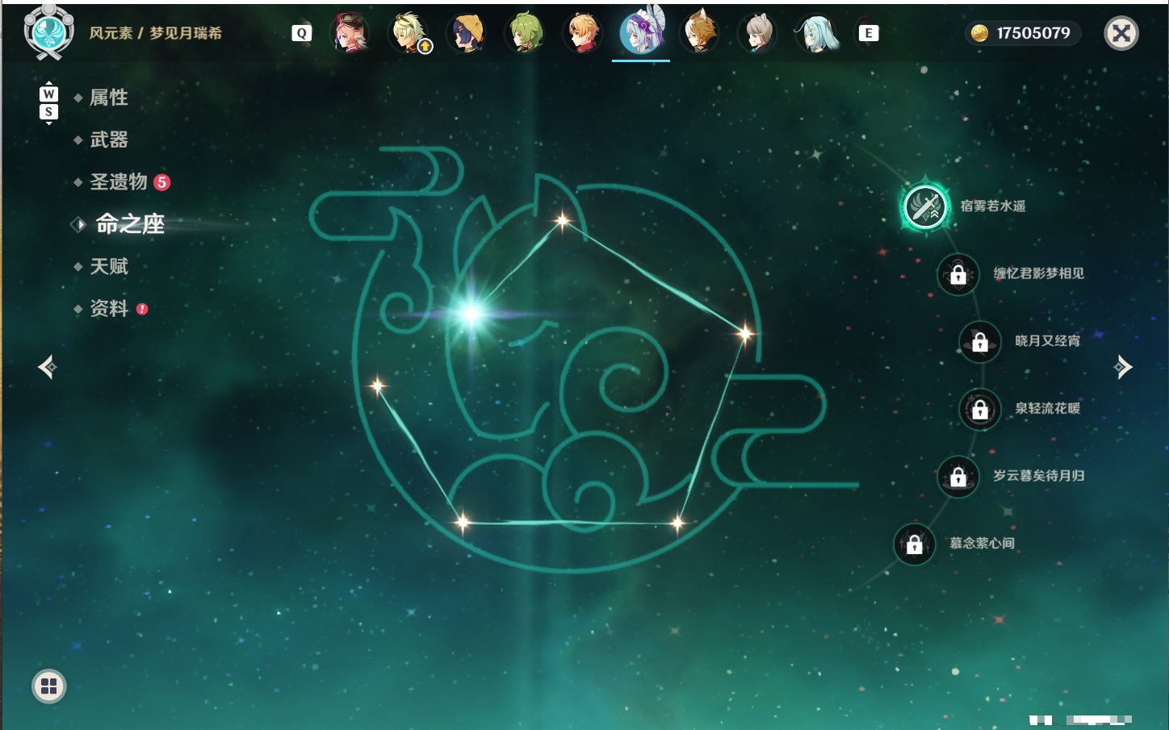Open the 武器 weapon tab

[x=109, y=140]
